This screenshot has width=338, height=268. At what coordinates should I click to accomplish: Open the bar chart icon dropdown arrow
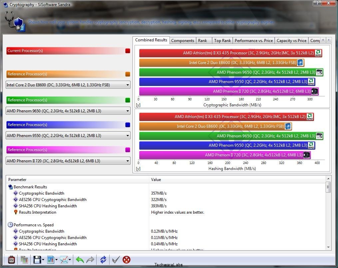point(56,260)
